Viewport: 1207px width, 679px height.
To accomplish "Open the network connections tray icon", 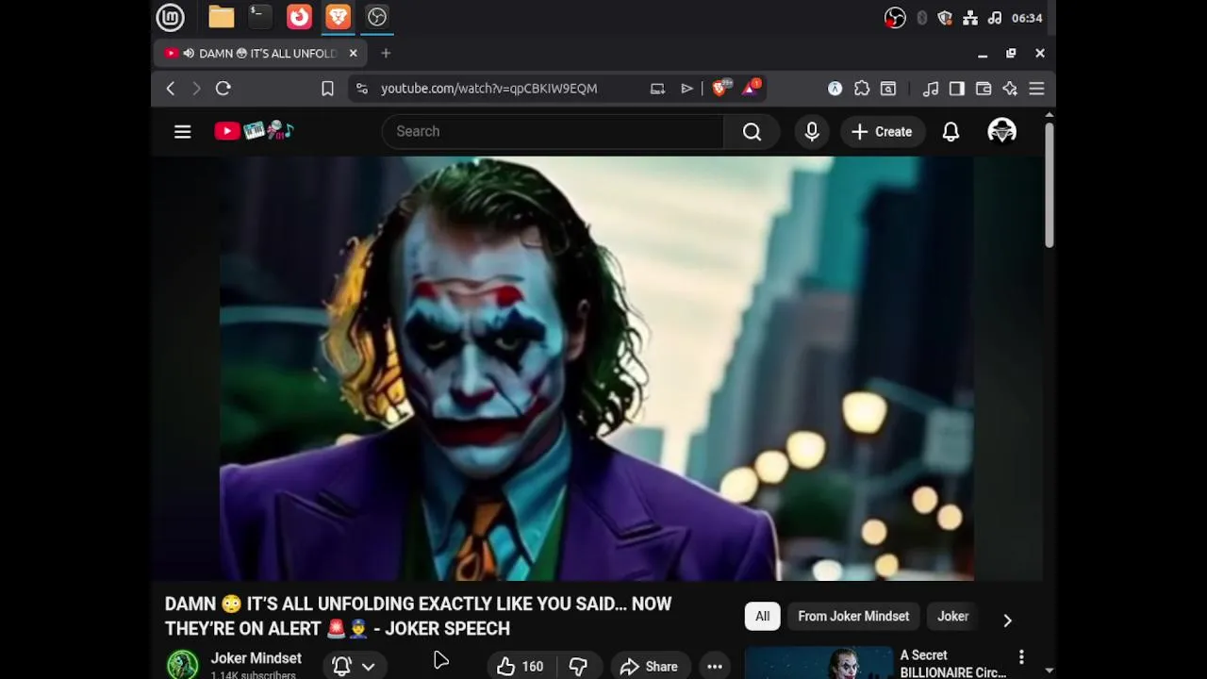I will 969,18.
